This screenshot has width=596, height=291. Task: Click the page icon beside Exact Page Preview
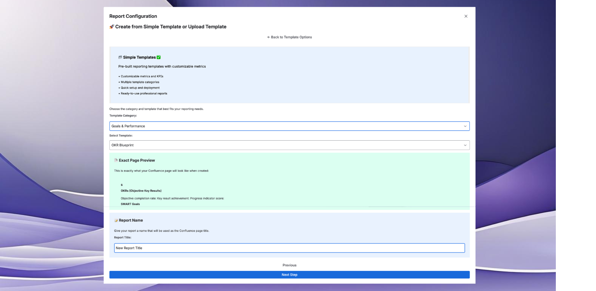[x=116, y=160]
